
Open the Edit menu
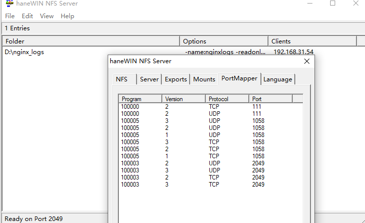27,16
